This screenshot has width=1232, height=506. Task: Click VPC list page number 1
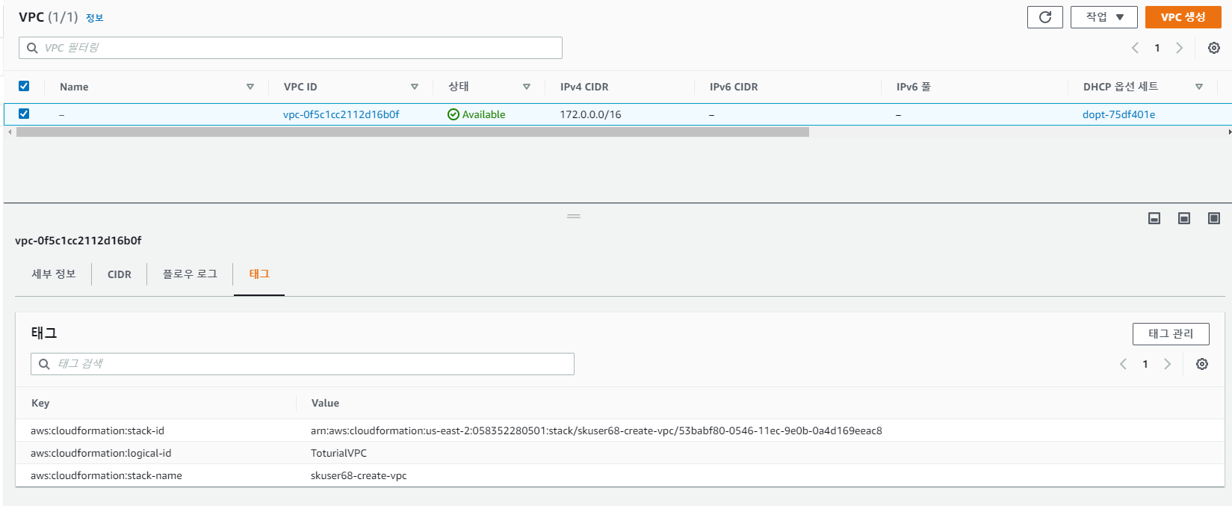click(x=1157, y=48)
